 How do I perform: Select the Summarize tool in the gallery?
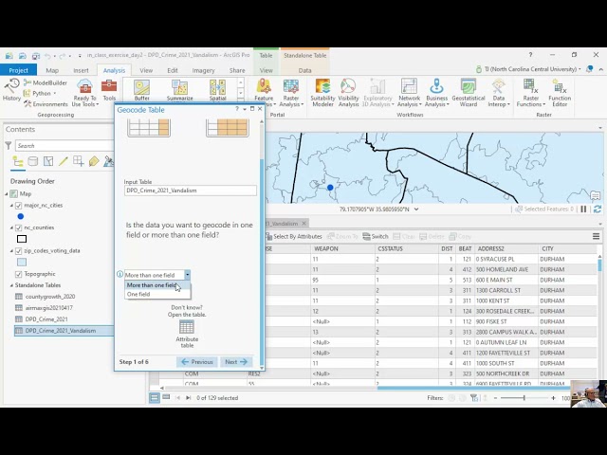click(x=179, y=90)
